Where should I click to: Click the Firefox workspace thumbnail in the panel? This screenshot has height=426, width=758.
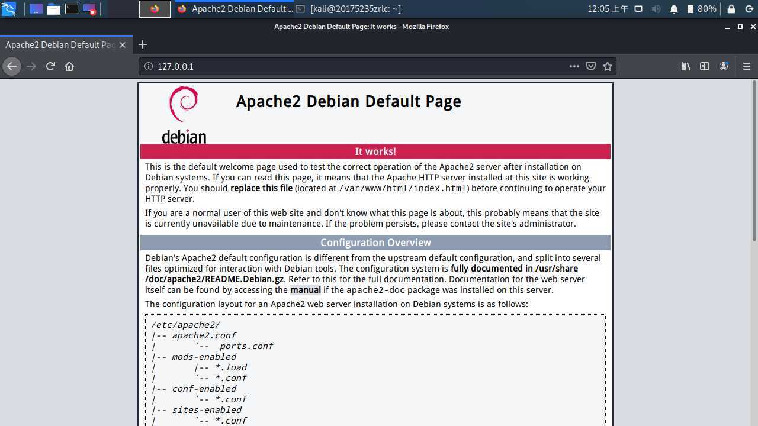click(x=155, y=9)
